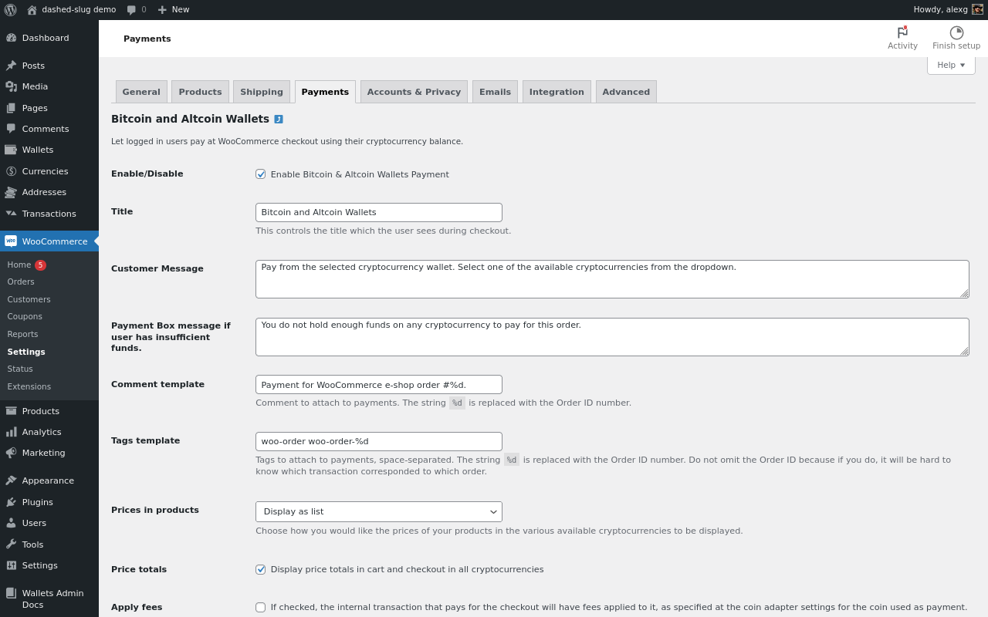Image resolution: width=988 pixels, height=617 pixels.
Task: Click the Addresses sidebar icon
Action: coord(11,192)
